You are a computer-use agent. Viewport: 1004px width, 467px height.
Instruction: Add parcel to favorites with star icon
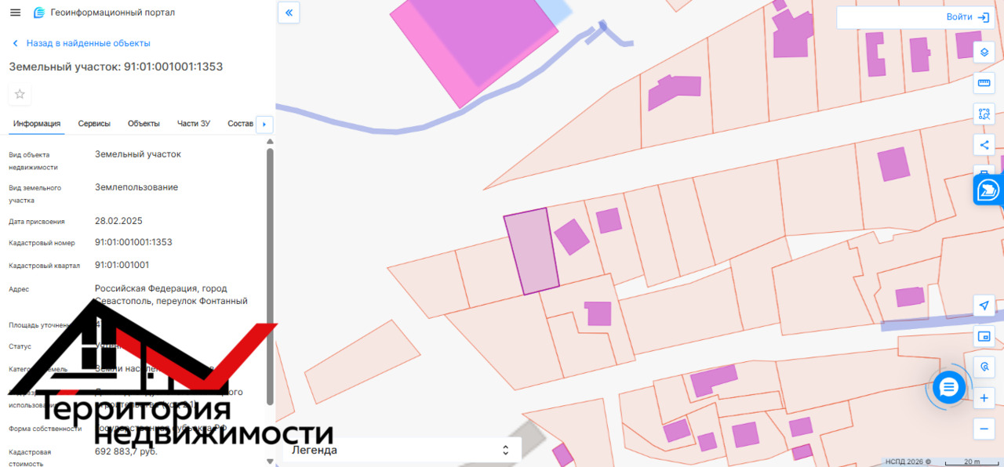coord(20,94)
